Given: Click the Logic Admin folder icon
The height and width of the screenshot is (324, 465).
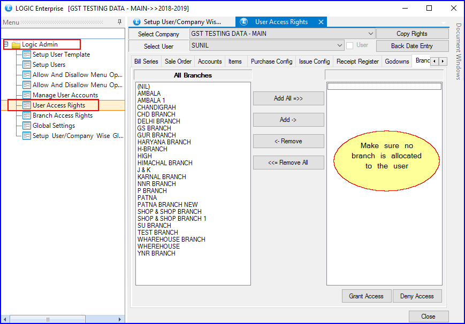Looking at the screenshot, I should pyautogui.click(x=16, y=45).
